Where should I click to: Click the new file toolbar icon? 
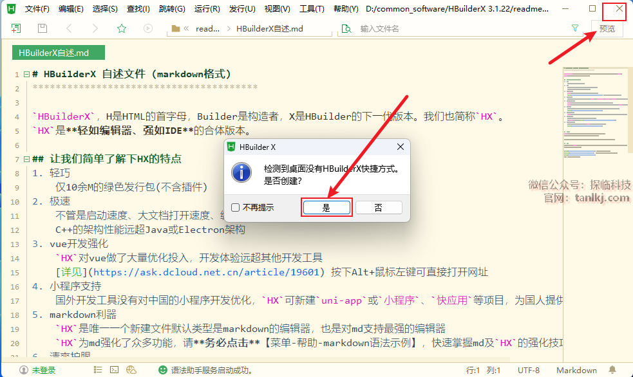[x=16, y=28]
